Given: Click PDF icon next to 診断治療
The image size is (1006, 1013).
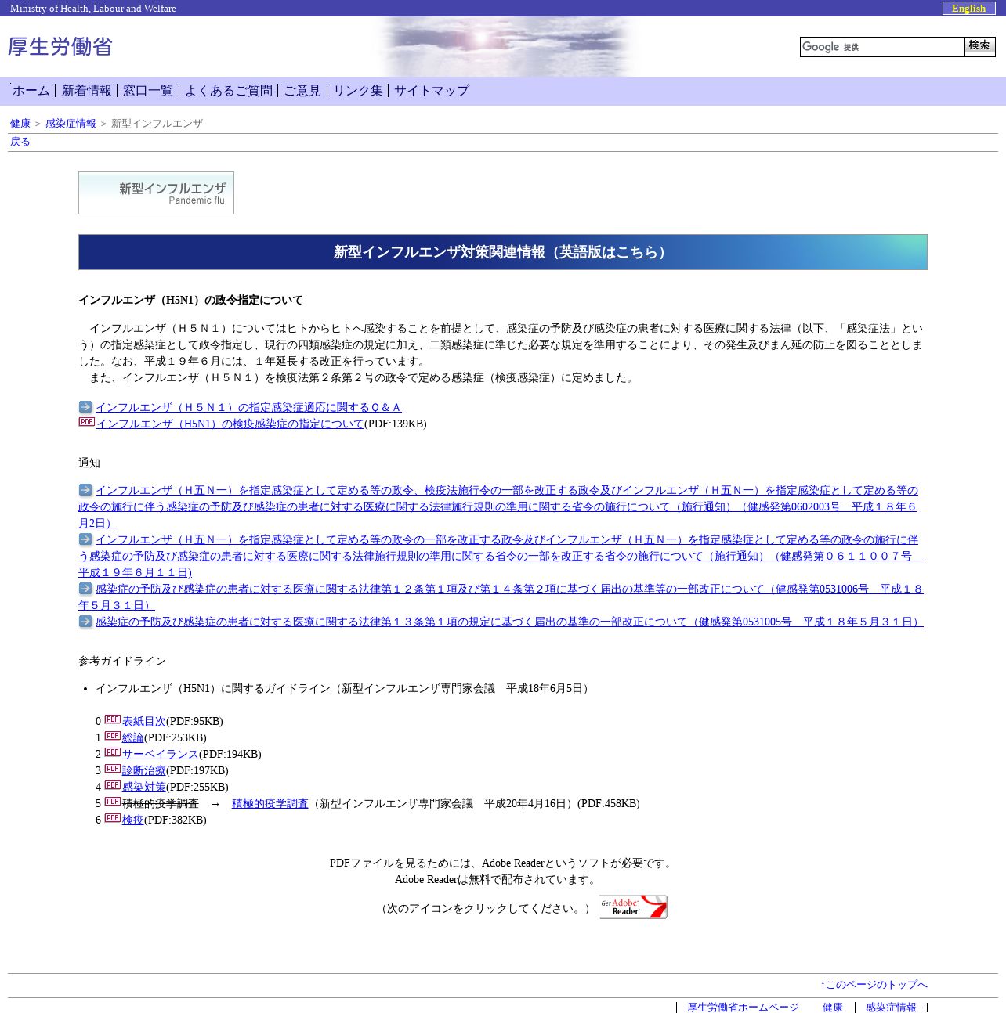Looking at the screenshot, I should pyautogui.click(x=113, y=769).
